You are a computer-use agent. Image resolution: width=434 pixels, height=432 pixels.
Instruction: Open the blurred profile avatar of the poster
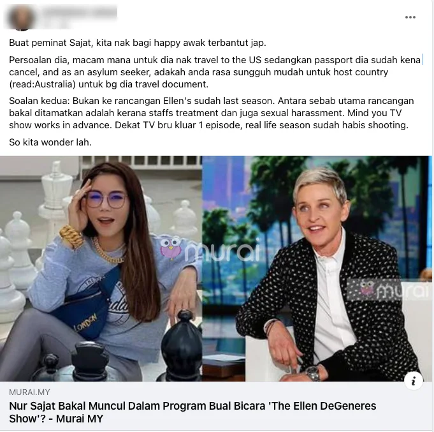click(21, 17)
